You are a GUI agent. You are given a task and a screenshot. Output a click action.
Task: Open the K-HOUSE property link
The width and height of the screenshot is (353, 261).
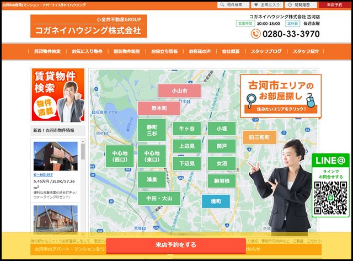(x=43, y=175)
